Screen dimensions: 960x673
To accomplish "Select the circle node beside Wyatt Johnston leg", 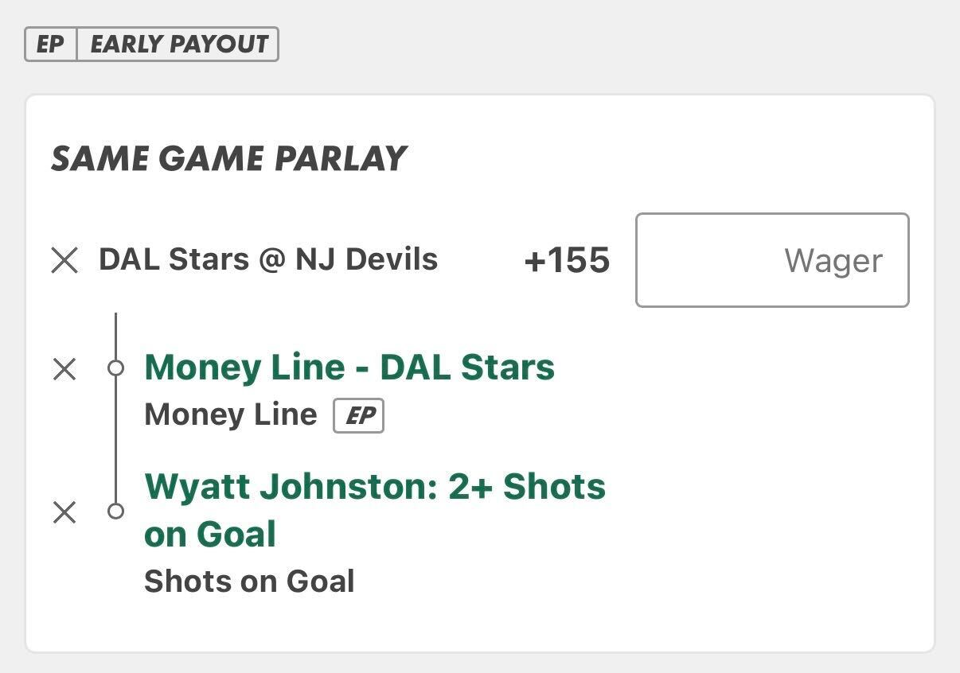I will point(116,511).
